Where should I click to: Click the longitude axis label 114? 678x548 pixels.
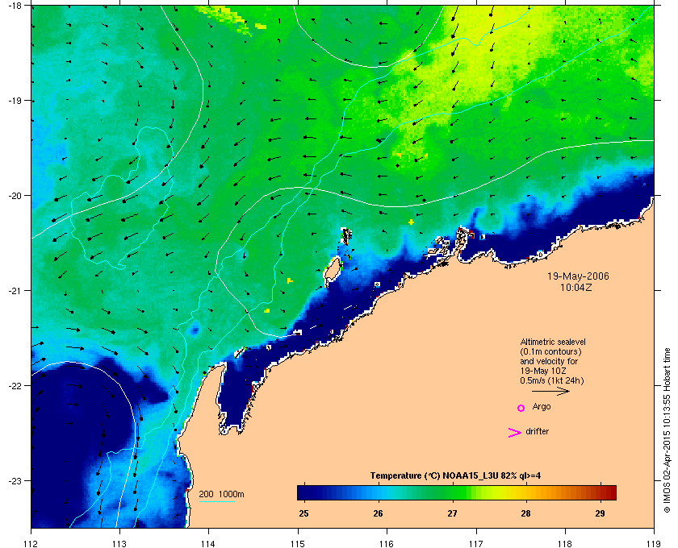(208, 544)
